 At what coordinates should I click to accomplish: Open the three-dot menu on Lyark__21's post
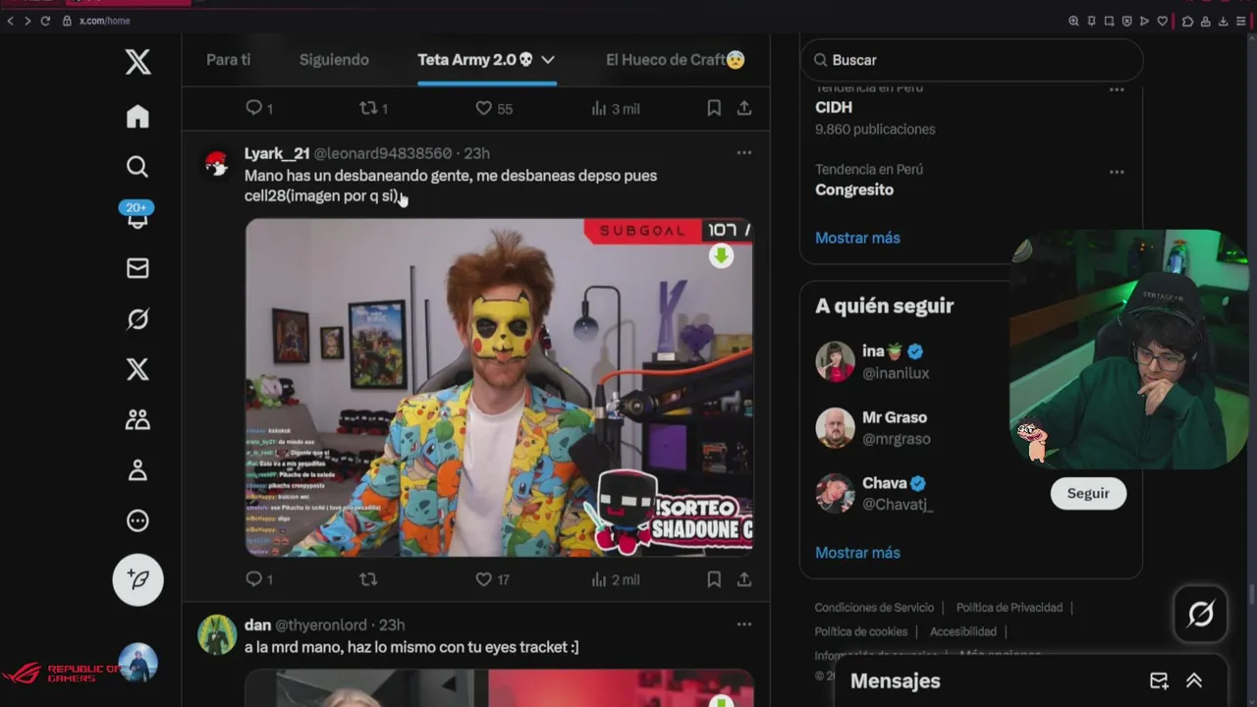(744, 153)
